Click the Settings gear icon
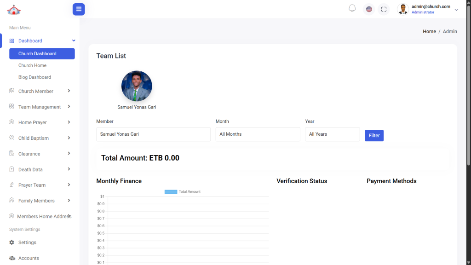The height and width of the screenshot is (265, 471). click(12, 242)
